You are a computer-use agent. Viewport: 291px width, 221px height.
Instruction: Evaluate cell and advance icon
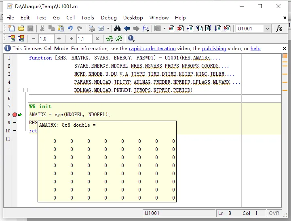pyautogui.click(x=21, y=38)
